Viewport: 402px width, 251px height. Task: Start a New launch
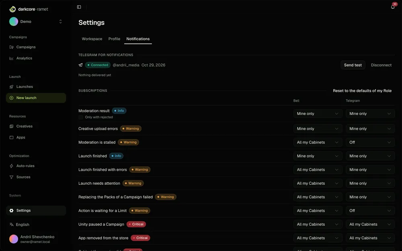click(x=36, y=98)
